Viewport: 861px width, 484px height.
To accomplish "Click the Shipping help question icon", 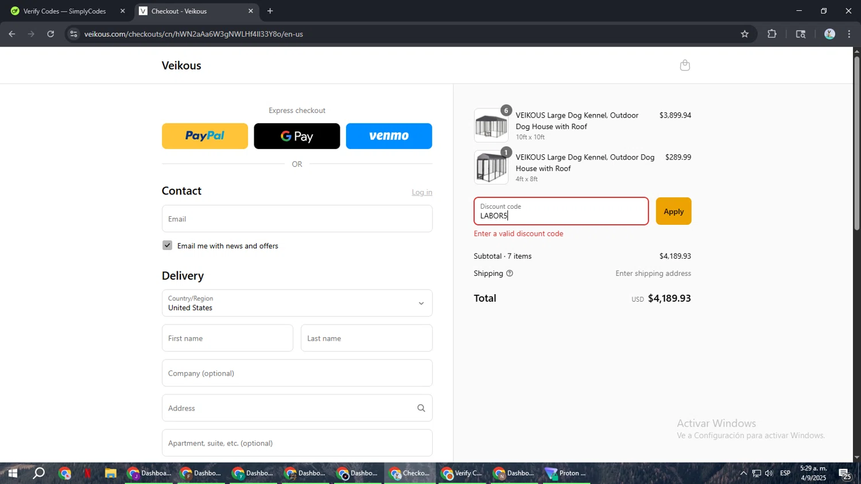I will [x=509, y=274].
